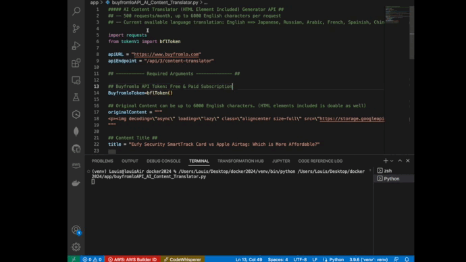The height and width of the screenshot is (262, 466).
Task: Click CodeWhisperer status bar item
Action: point(182,259)
